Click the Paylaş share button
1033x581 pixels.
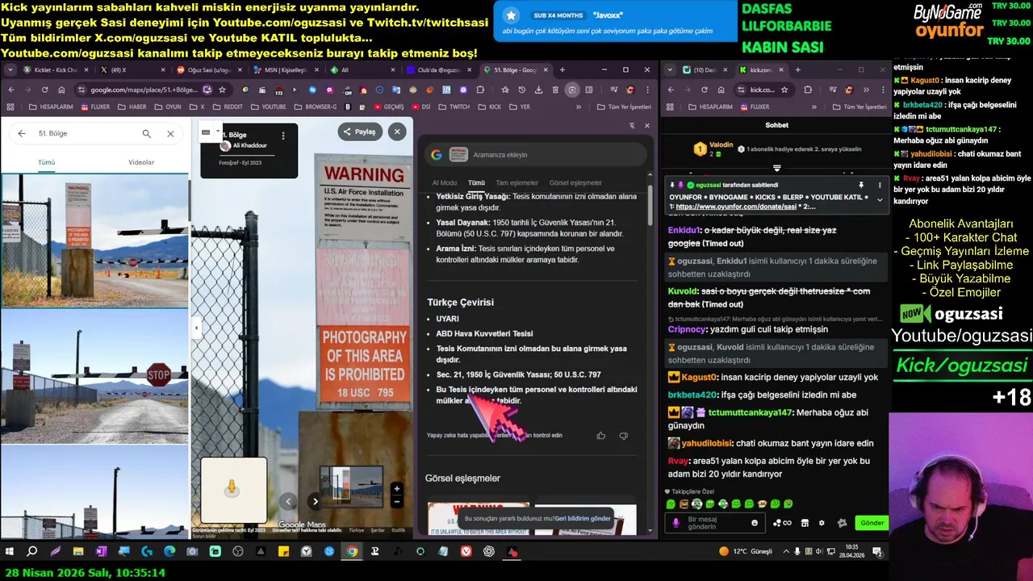tap(360, 132)
